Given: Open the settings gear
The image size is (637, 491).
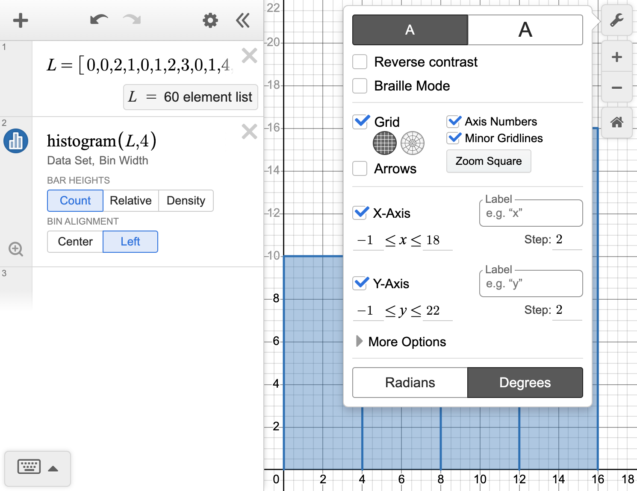Looking at the screenshot, I should 210,20.
